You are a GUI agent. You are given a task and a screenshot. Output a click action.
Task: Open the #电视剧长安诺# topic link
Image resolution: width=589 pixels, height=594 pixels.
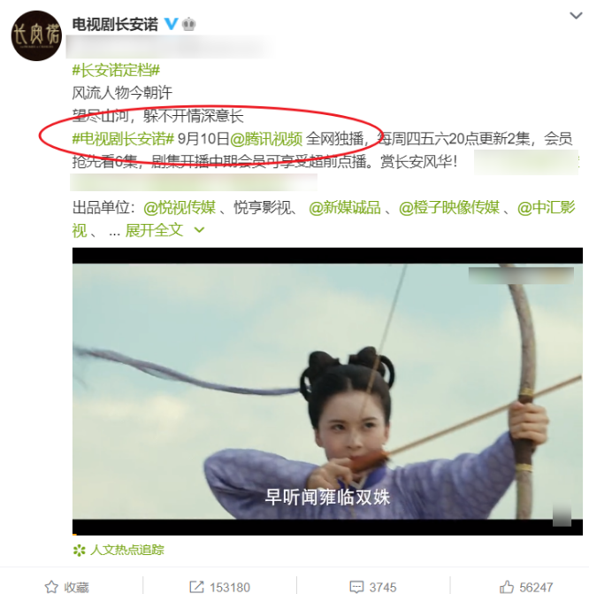[x=123, y=139]
